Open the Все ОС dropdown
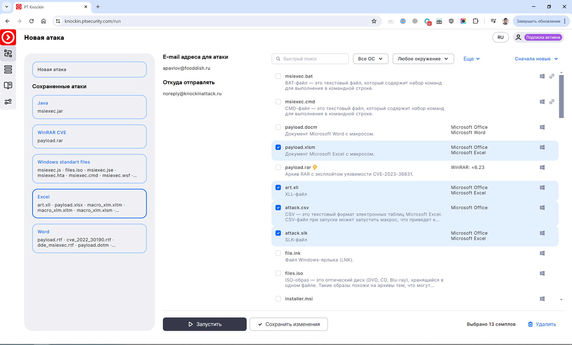Image resolution: width=572 pixels, height=345 pixels. 370,59
